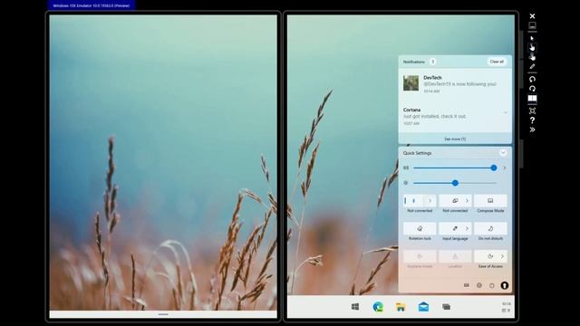Image resolution: width=580 pixels, height=326 pixels.
Task: Click the Quick Settings header label
Action: click(x=417, y=153)
